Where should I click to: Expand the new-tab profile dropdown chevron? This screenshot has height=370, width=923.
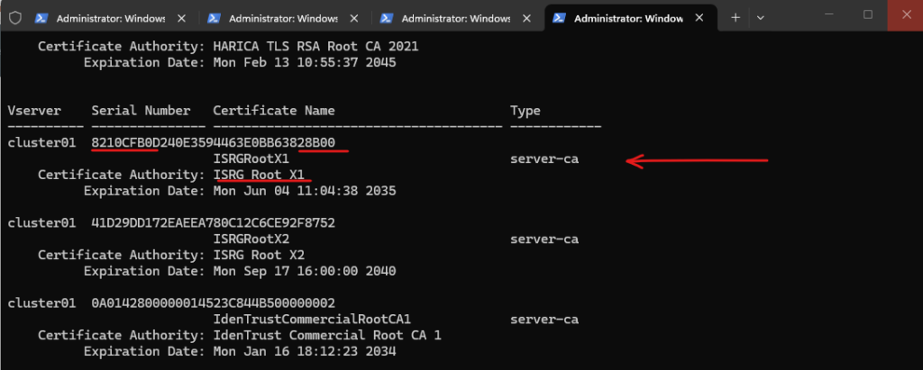click(x=760, y=17)
